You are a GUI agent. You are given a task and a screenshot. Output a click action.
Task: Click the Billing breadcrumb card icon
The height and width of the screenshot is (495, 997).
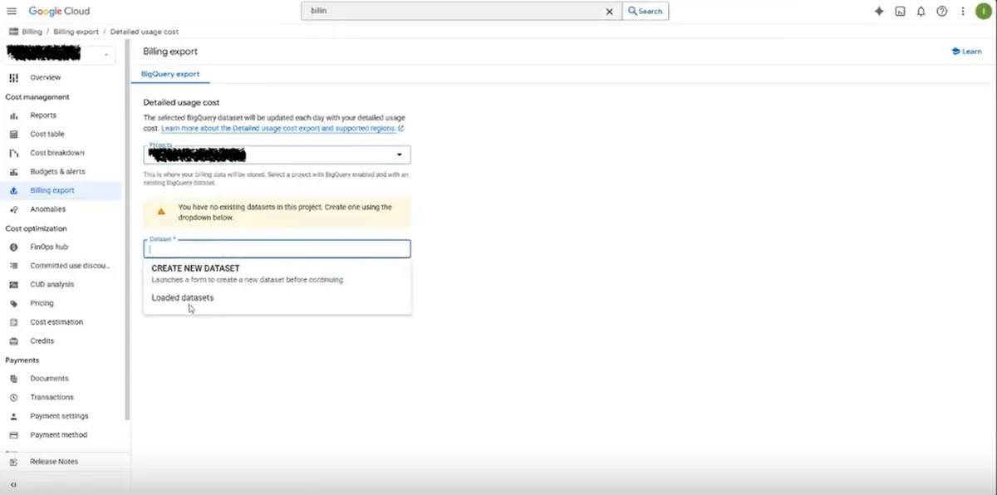point(13,32)
